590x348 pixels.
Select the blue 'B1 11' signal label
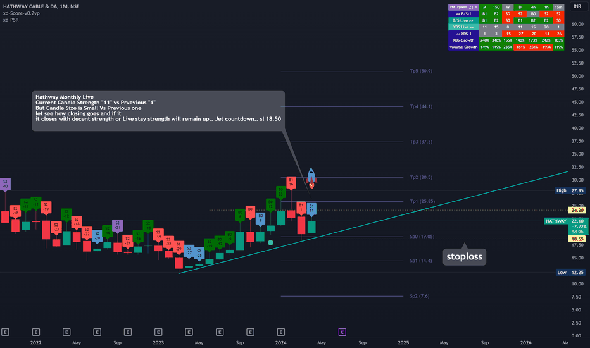point(311,209)
